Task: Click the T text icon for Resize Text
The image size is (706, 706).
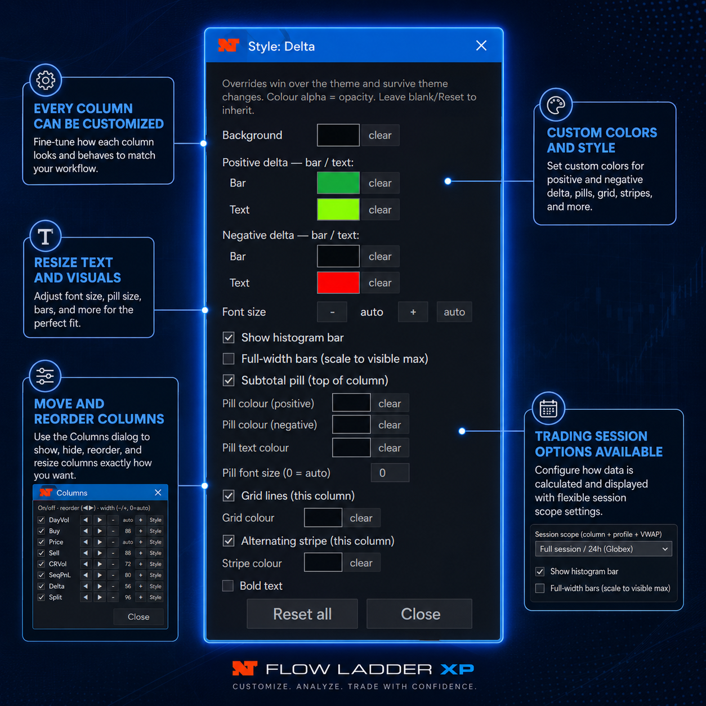Action: [45, 236]
